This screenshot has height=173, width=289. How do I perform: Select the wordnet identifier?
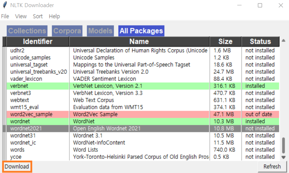click(20, 121)
